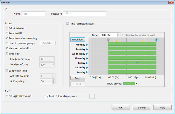
Task: Click the Name input field
Action: [x=33, y=14]
